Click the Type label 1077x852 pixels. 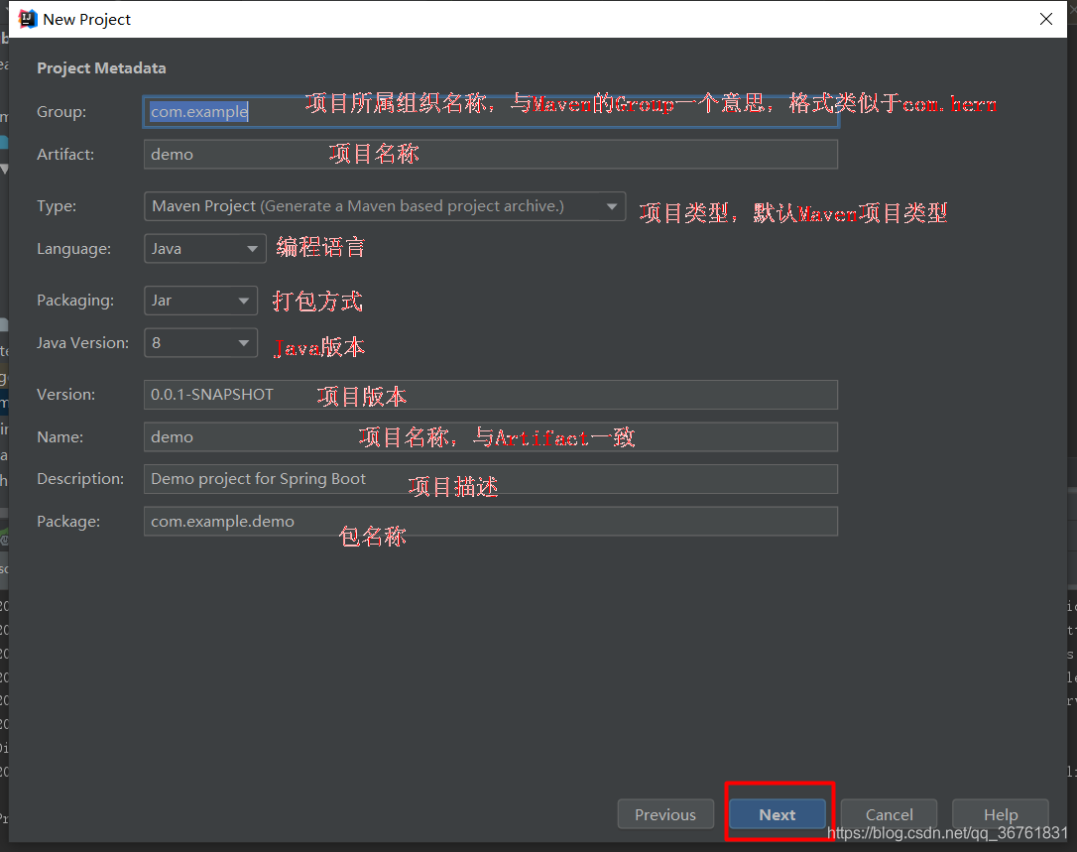[x=57, y=206]
